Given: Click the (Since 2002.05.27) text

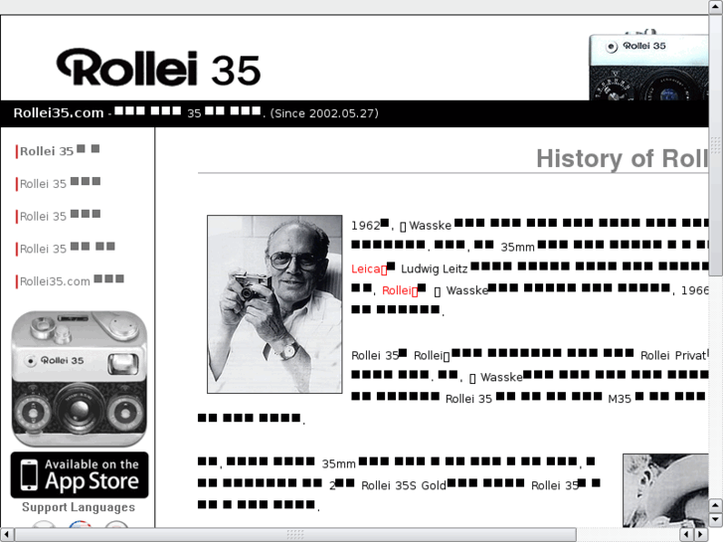Looking at the screenshot, I should (324, 113).
